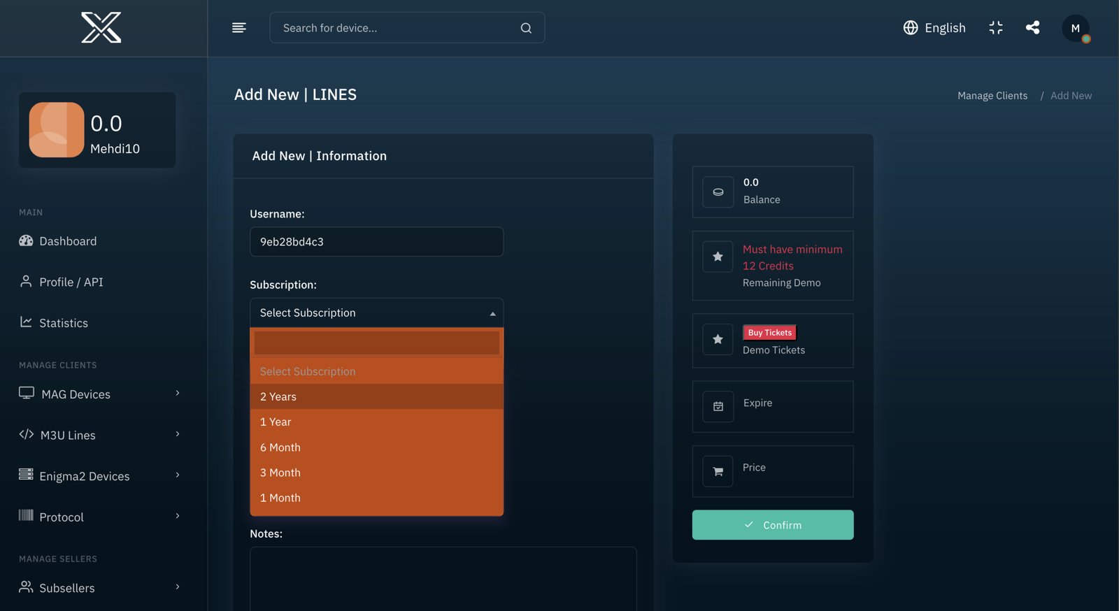Click into the Username input field
This screenshot has width=1119, height=611.
pos(376,242)
